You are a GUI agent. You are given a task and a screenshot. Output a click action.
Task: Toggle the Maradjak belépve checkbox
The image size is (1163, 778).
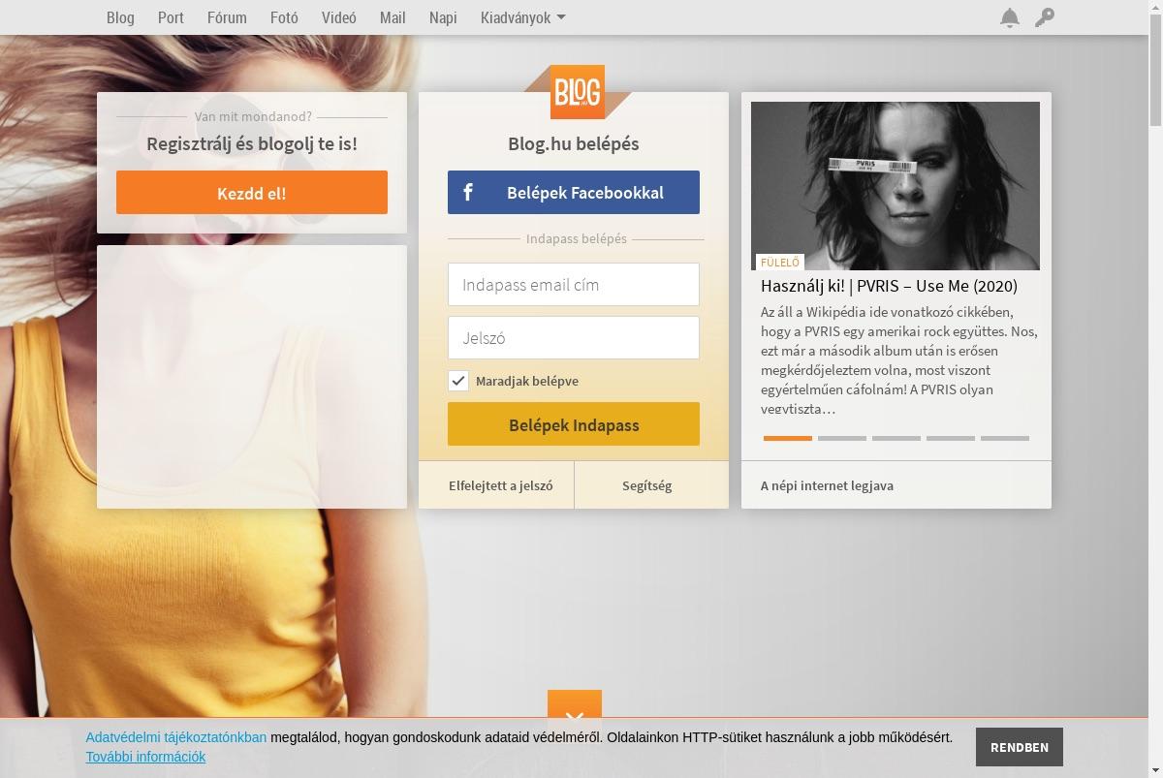[458, 381]
